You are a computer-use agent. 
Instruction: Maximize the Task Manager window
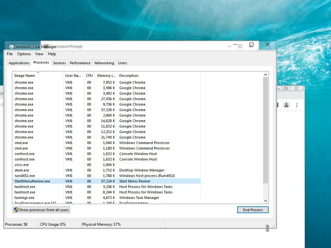[x=251, y=45]
